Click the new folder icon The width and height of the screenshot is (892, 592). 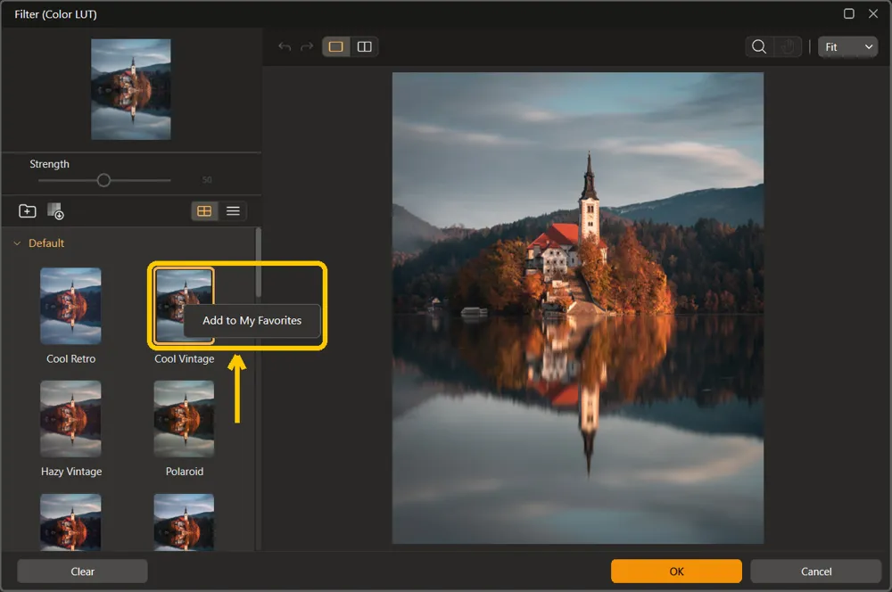coord(28,211)
